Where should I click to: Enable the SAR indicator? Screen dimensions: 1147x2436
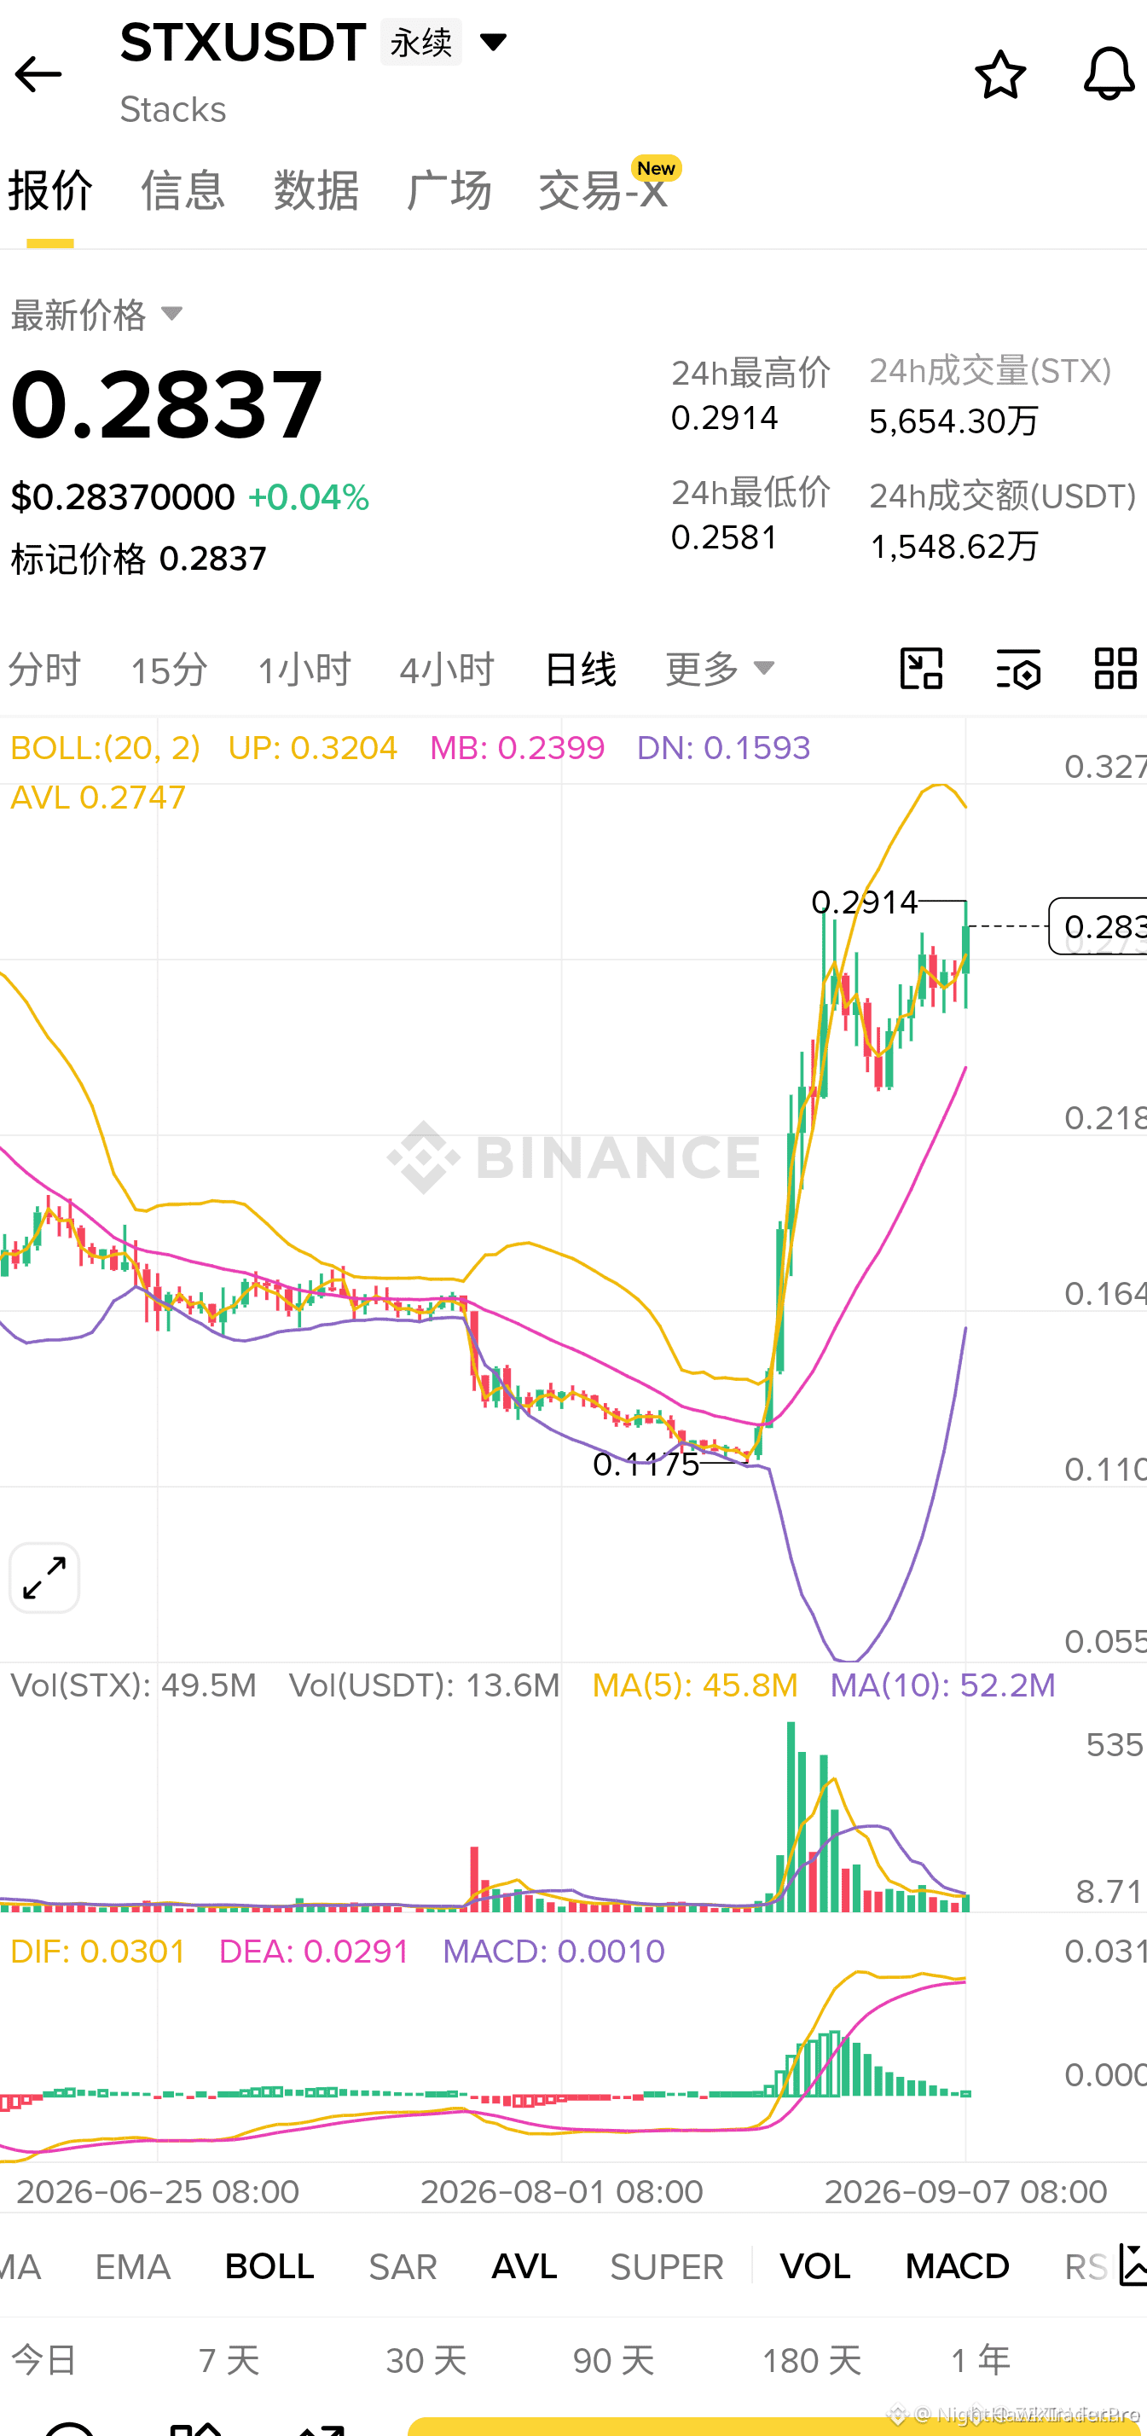(403, 2267)
